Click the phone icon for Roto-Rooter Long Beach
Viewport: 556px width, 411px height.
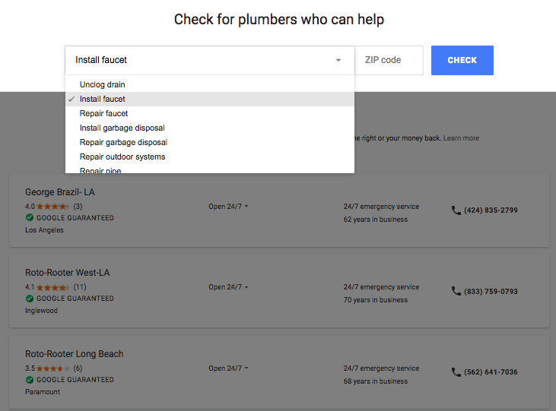pyautogui.click(x=456, y=372)
